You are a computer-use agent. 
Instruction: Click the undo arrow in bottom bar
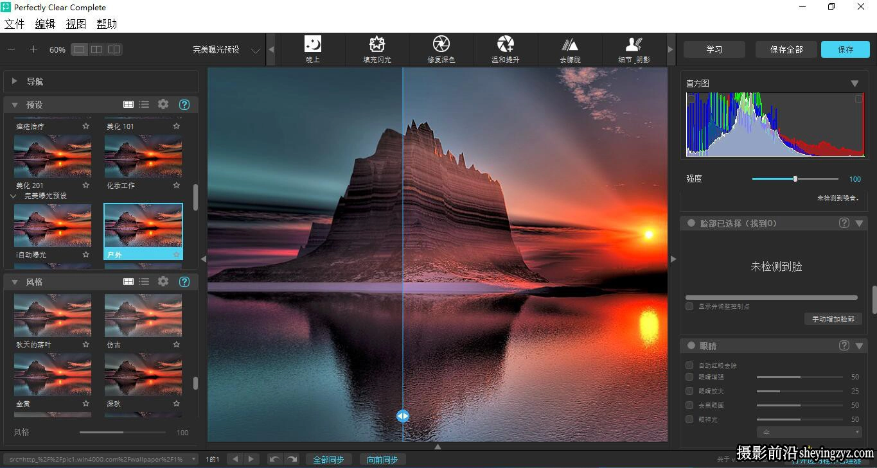point(274,459)
